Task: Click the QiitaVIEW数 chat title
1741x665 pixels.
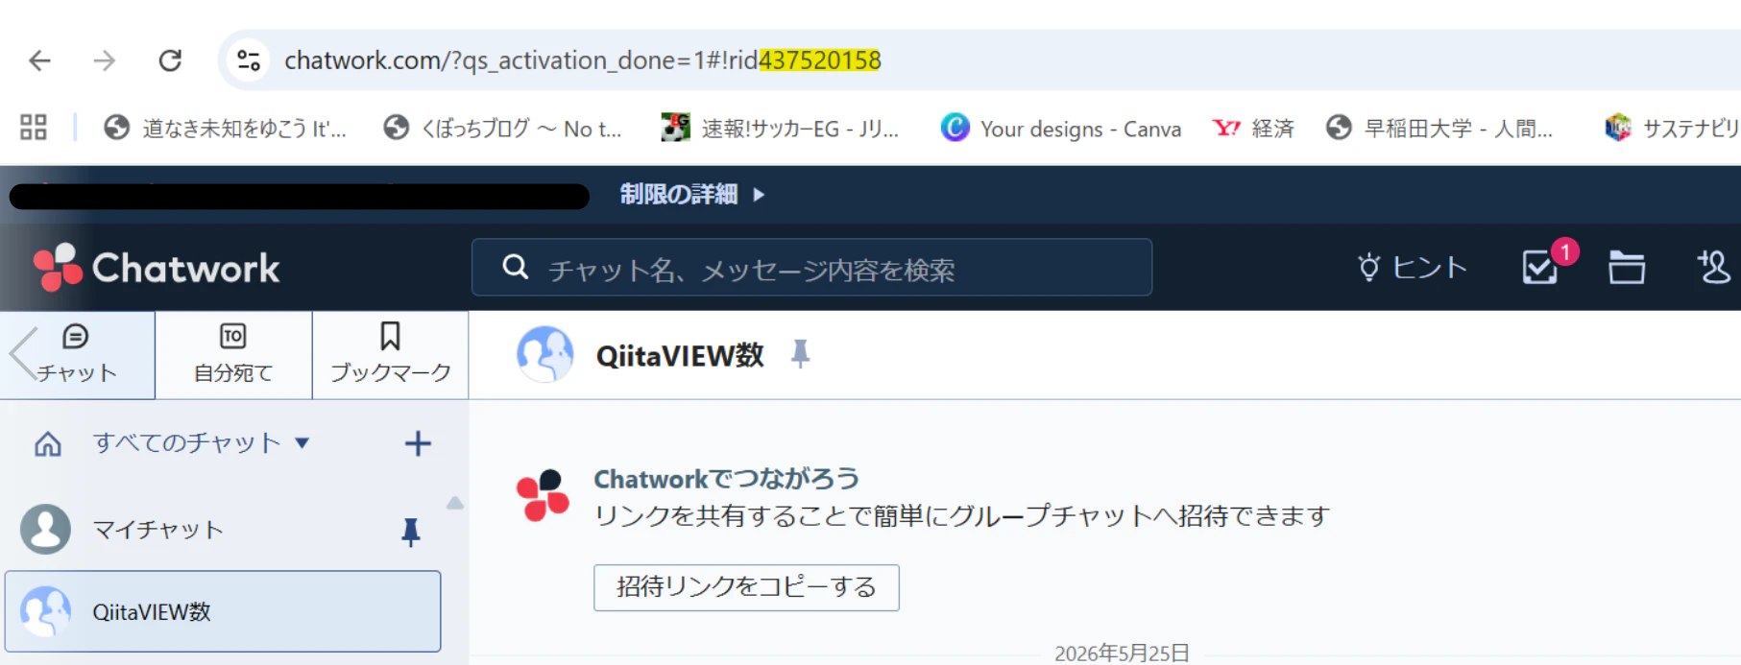Action: point(680,356)
